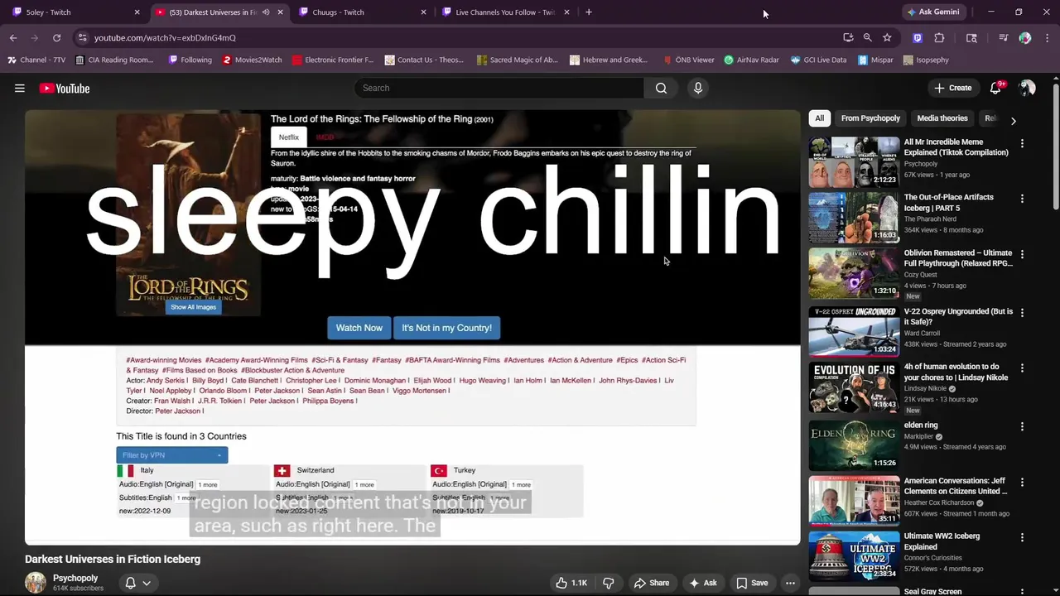Open options for Ultimate WW2 Iceberg video
Screen dimensions: 1060x596
(1022, 537)
